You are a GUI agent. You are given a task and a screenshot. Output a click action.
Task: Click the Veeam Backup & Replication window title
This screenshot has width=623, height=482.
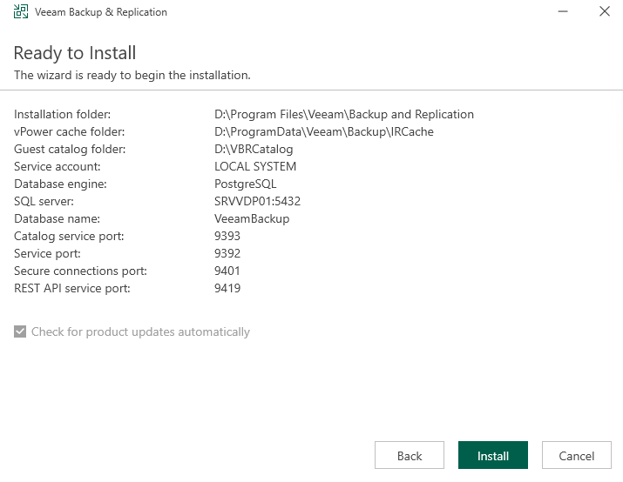pyautogui.click(x=101, y=12)
